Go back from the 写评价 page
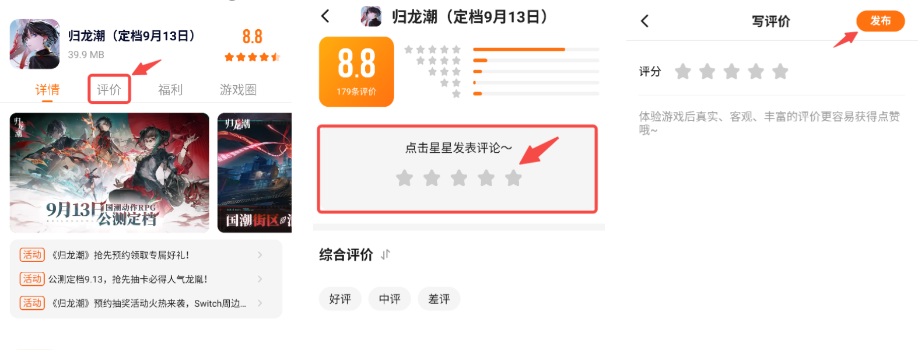 644,21
